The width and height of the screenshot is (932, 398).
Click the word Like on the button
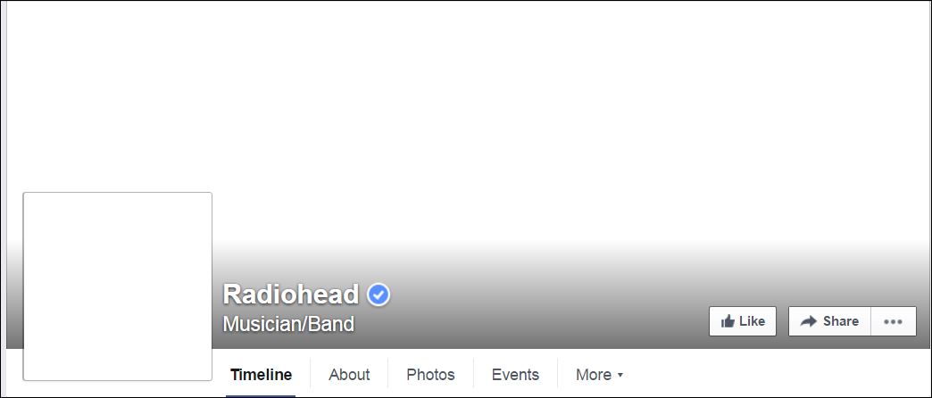click(x=752, y=321)
